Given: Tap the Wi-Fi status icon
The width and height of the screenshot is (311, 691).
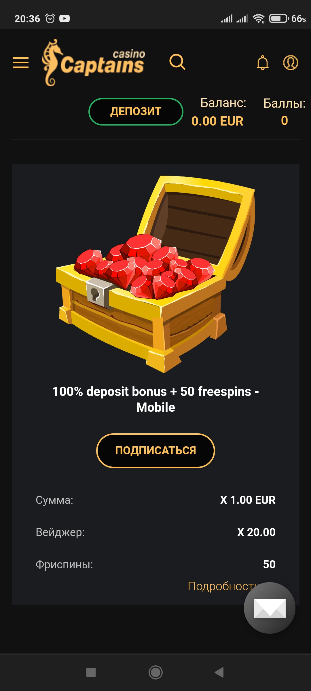Looking at the screenshot, I should click(x=259, y=18).
